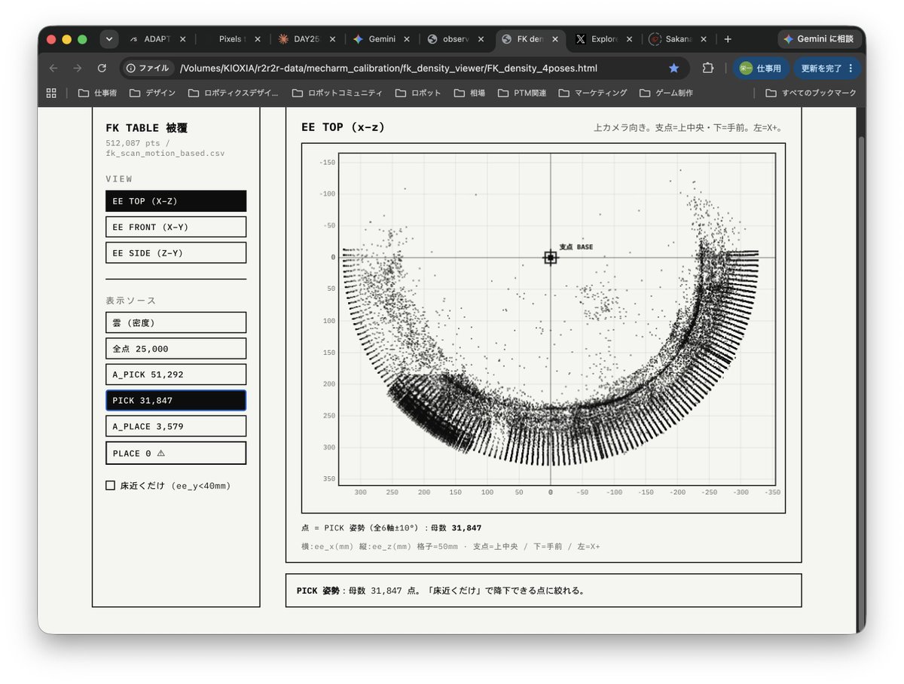Select the 雲 (密度) display source
This screenshot has height=684, width=904.
[176, 322]
